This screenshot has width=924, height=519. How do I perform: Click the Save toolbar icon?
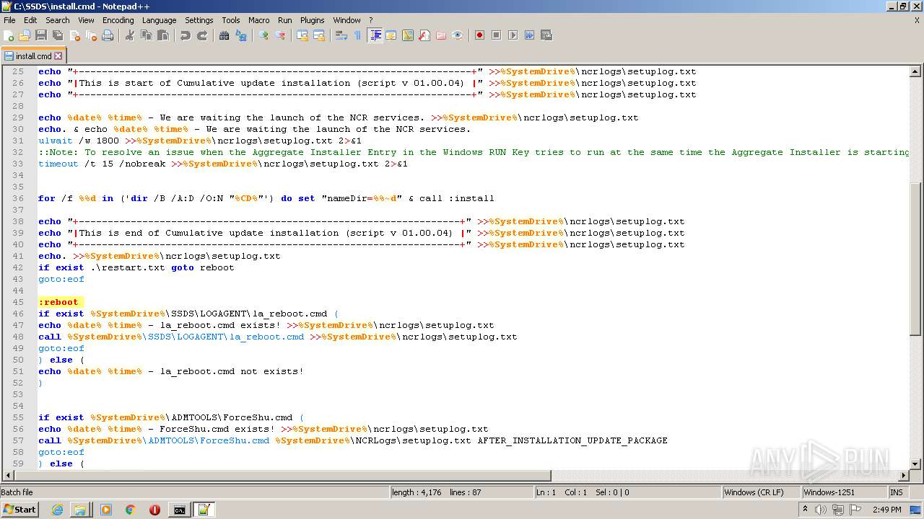click(41, 35)
